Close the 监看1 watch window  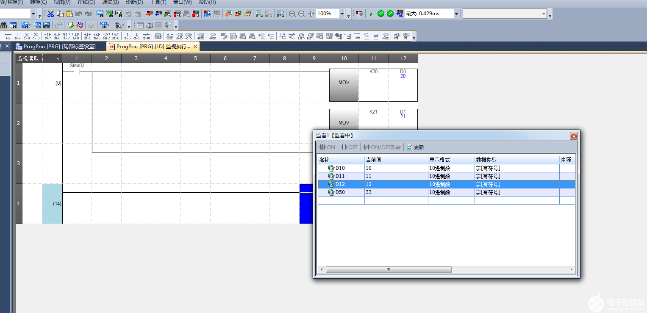tap(574, 136)
